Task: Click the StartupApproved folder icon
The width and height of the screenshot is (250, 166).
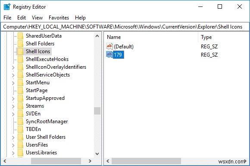Action: [20, 98]
